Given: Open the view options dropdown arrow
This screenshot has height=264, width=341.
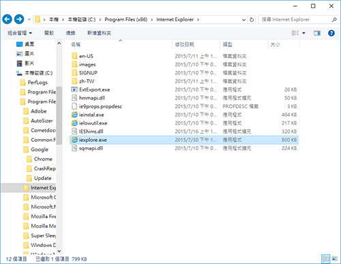Looking at the screenshot, I should coord(303,33).
